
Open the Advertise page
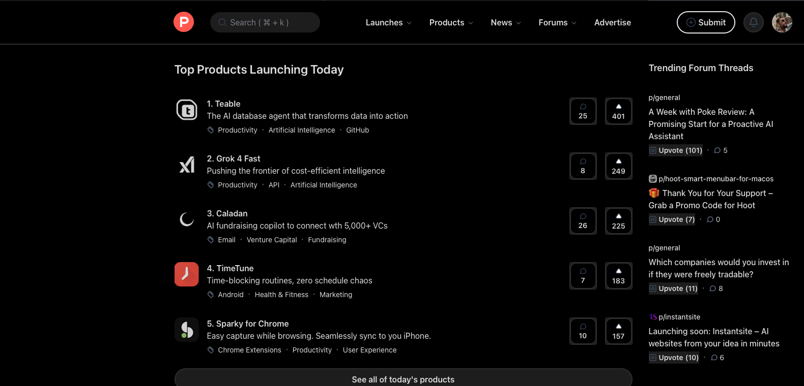point(613,22)
